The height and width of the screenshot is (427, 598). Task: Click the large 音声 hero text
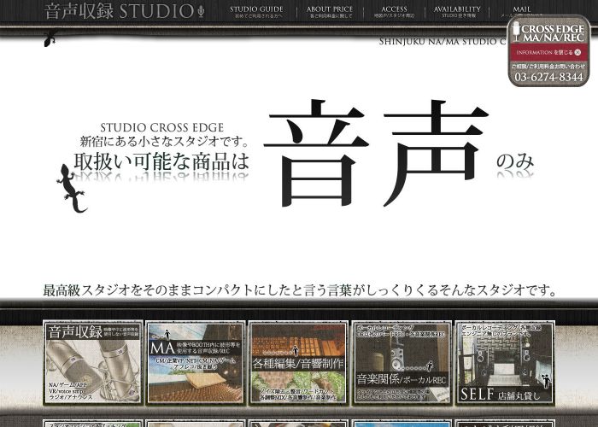[x=376, y=153]
